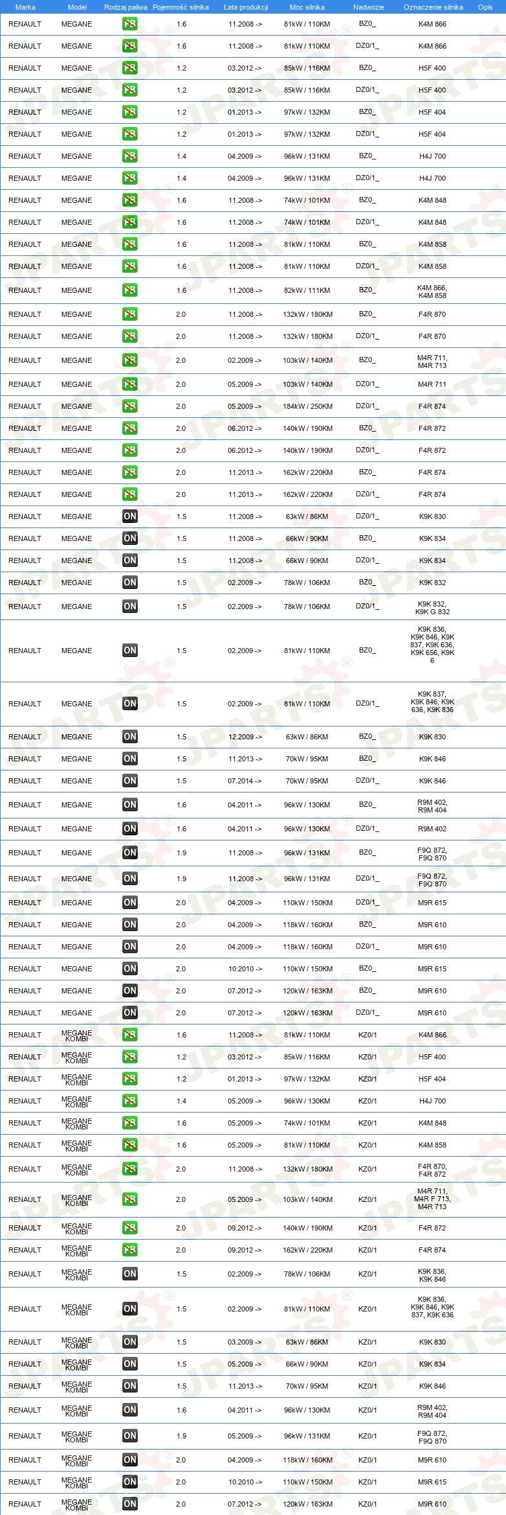Screen dimensions: 506x1515
Task: Click the ON icon in the Megane 10.2010 BZ0_ row
Action: (130, 969)
